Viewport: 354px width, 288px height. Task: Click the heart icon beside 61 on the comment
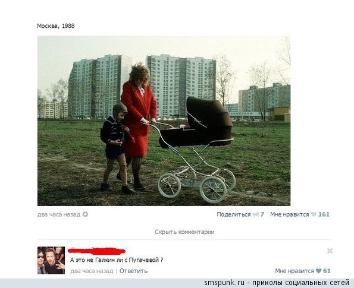[318, 271]
